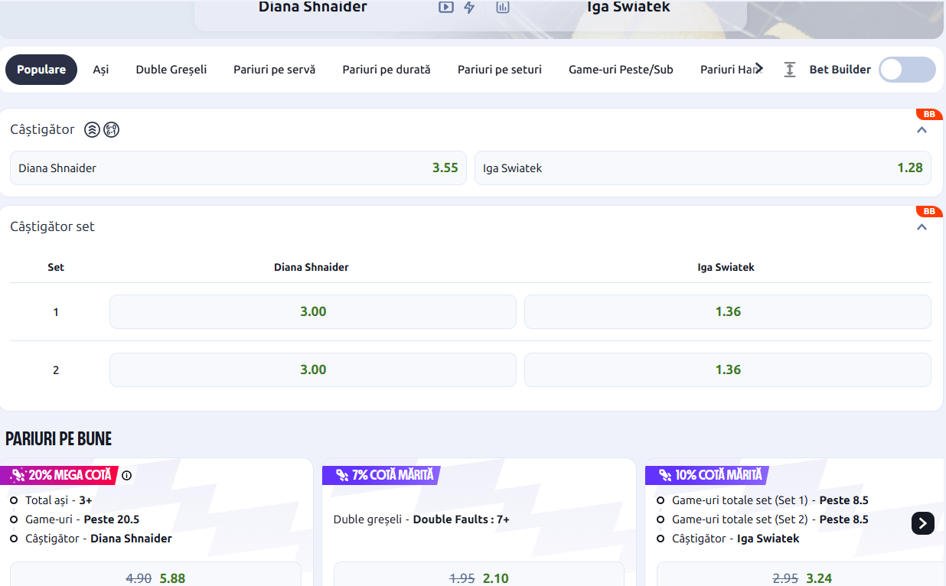Click the first round icon next to Câștigător
The width and height of the screenshot is (946, 586).
point(92,129)
